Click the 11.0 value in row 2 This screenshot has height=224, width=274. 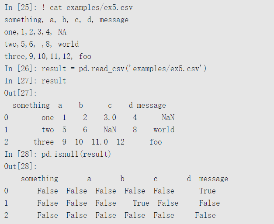tap(100, 142)
